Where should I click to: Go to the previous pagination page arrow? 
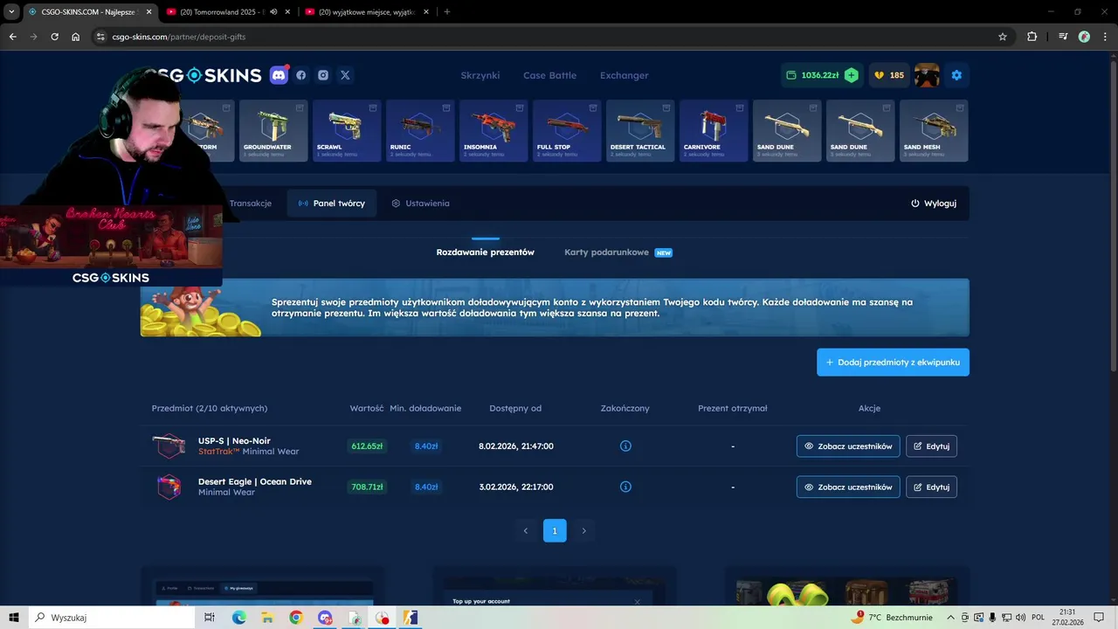pyautogui.click(x=526, y=530)
